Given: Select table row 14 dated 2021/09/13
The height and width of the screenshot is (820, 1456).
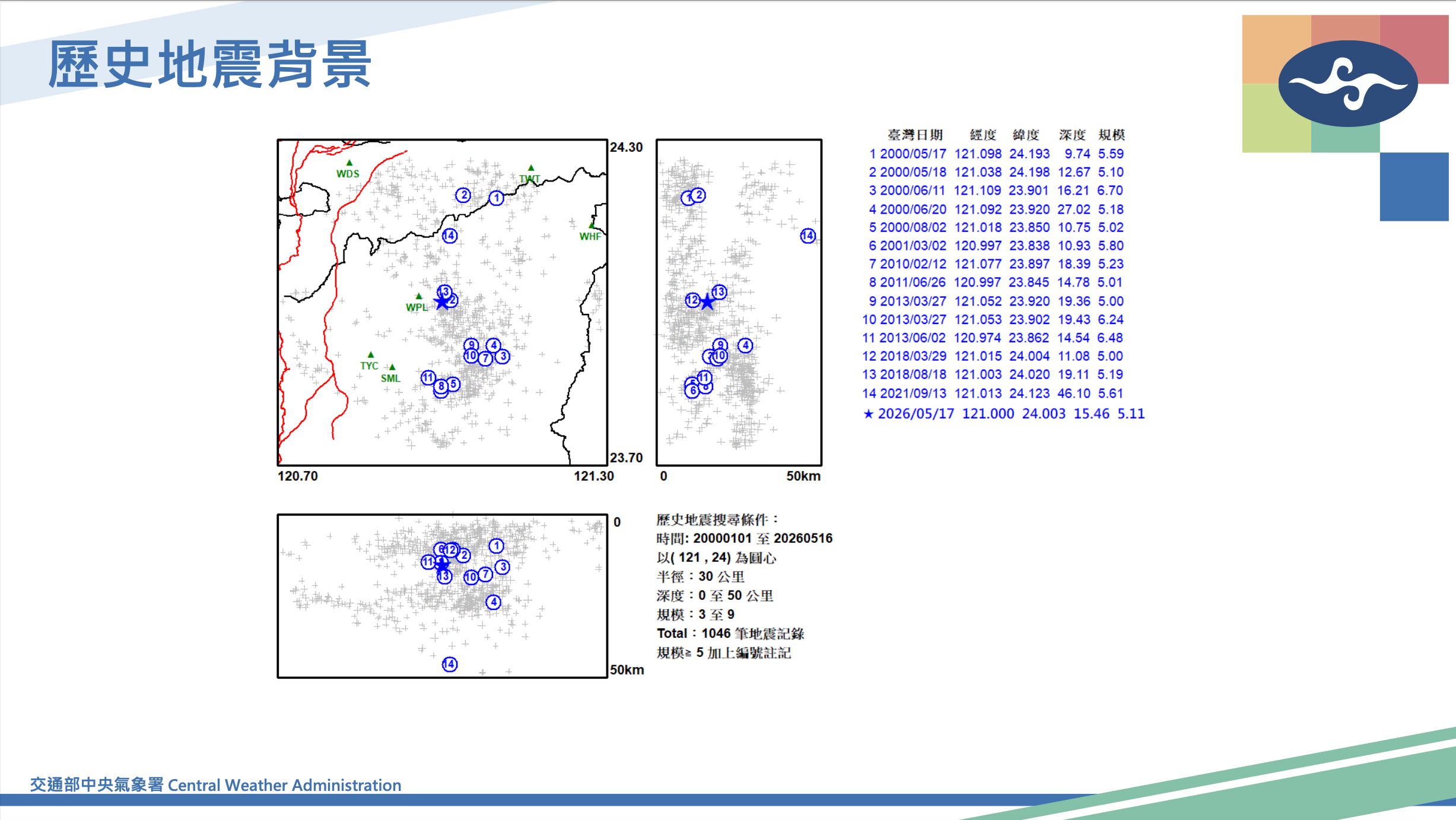Looking at the screenshot, I should pos(993,393).
